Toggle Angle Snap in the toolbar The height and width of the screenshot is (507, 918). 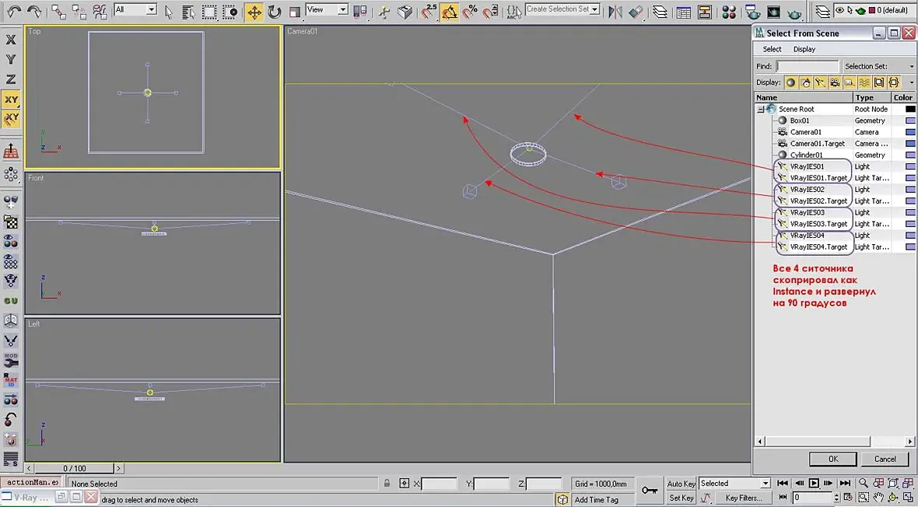click(x=450, y=12)
